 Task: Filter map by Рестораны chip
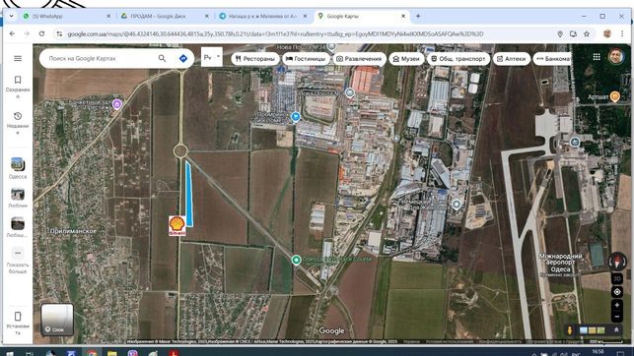pos(255,59)
